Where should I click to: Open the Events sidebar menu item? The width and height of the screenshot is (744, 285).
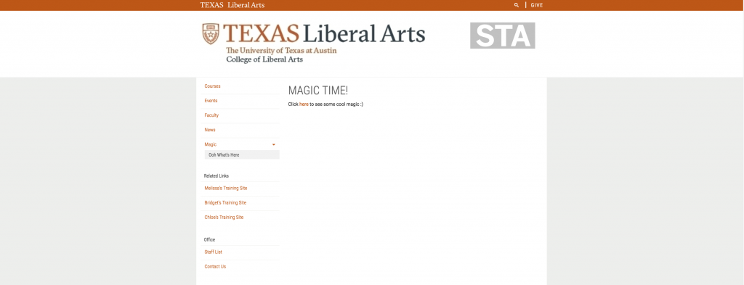(211, 101)
